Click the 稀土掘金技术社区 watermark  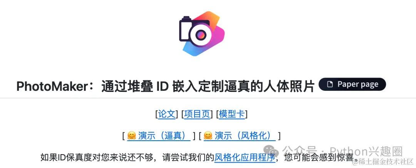pos(383,161)
